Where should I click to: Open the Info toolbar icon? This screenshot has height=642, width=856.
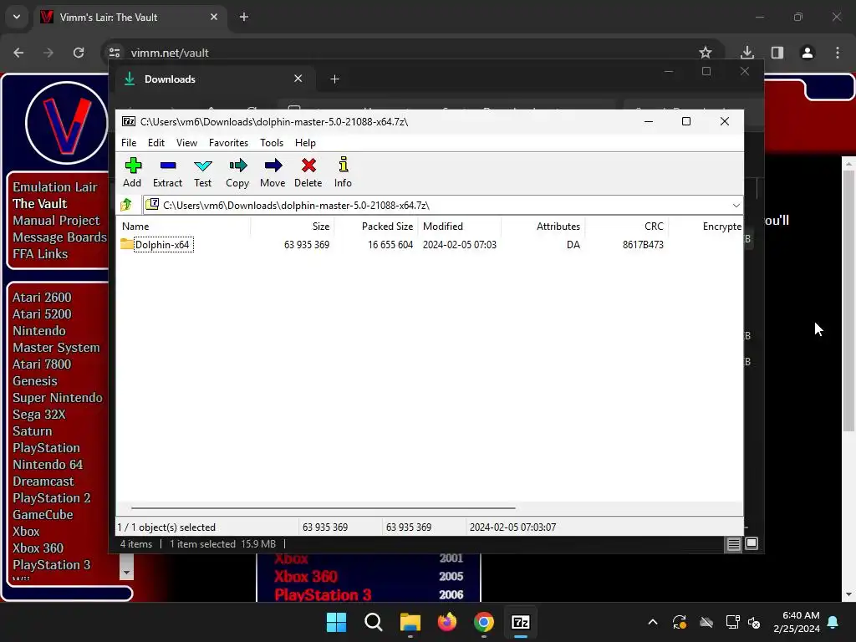click(343, 172)
